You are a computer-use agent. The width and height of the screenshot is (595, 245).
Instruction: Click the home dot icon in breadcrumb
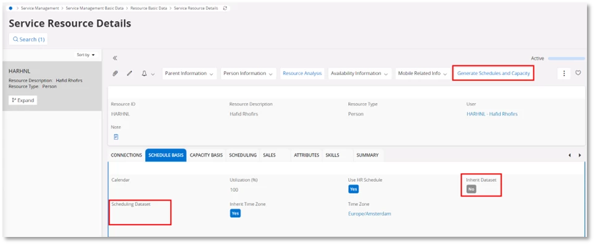click(x=11, y=8)
